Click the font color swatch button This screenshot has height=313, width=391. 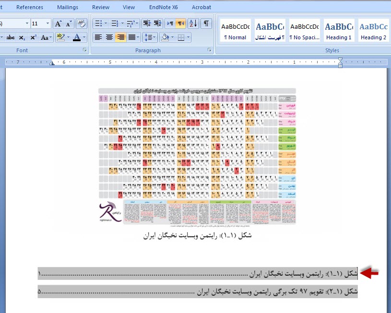point(77,37)
